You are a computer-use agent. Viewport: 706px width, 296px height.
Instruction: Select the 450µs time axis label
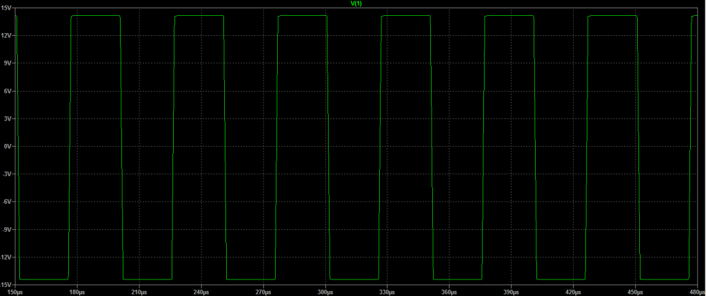coord(634,291)
